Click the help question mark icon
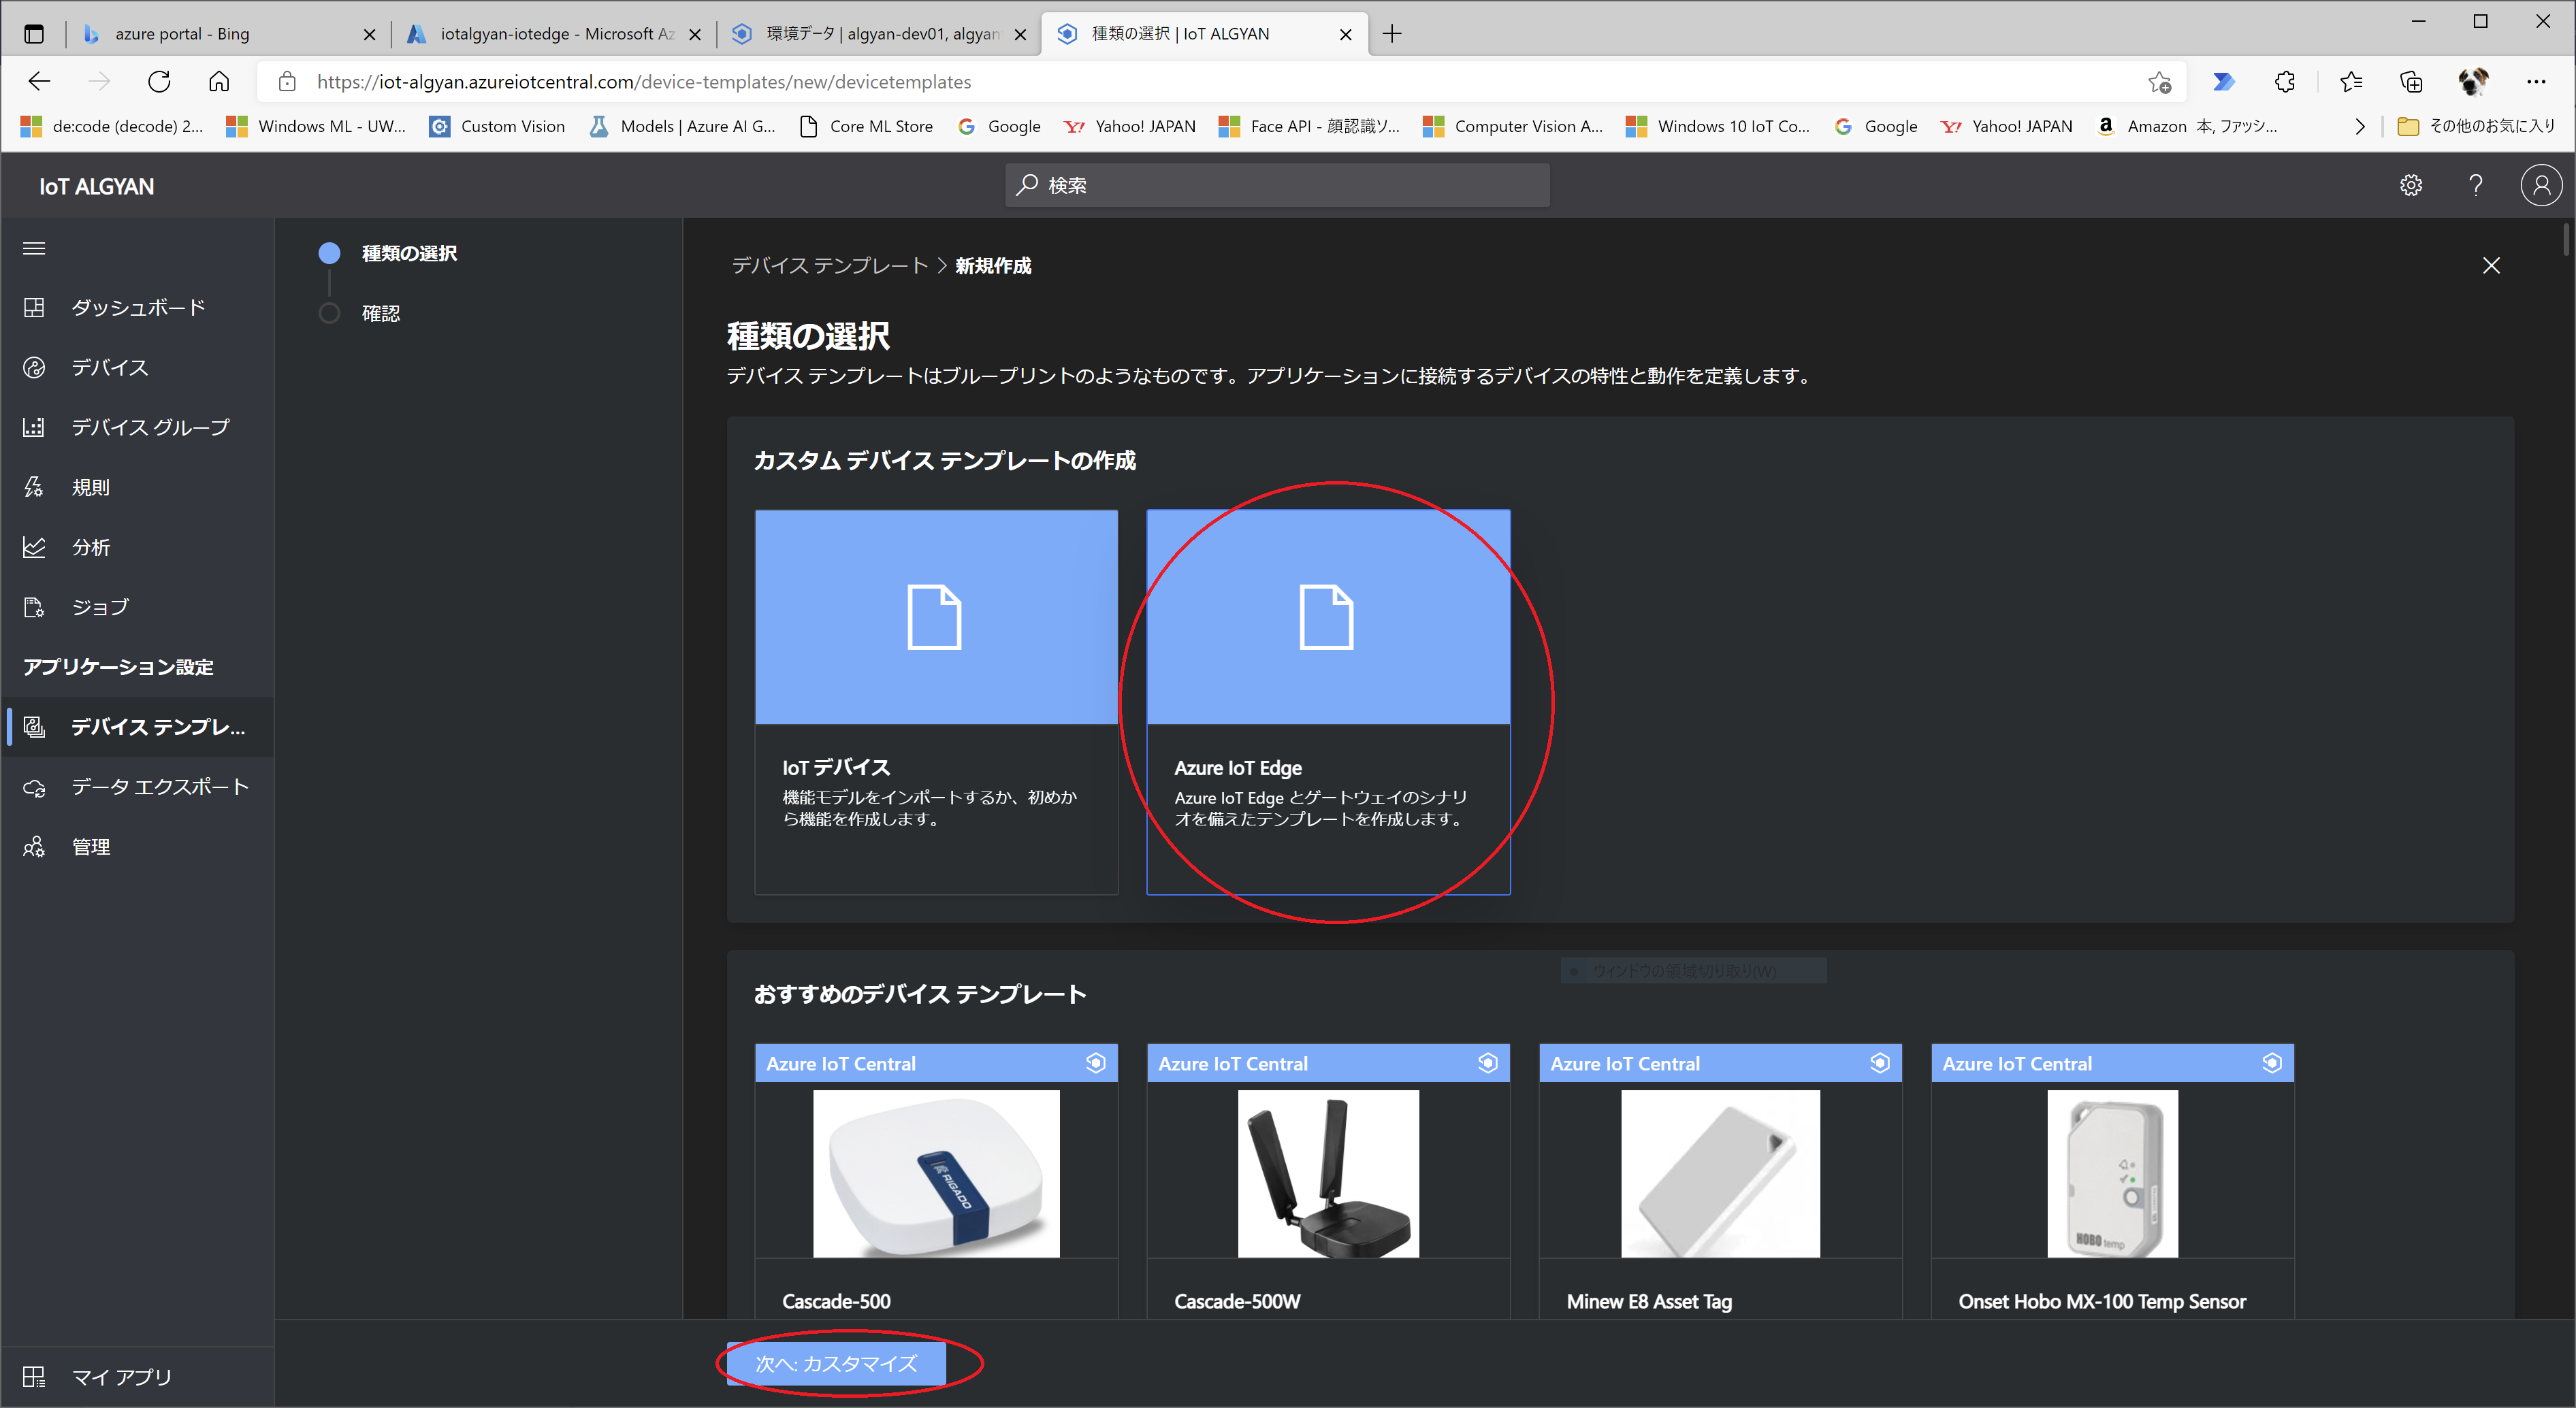 point(2475,185)
